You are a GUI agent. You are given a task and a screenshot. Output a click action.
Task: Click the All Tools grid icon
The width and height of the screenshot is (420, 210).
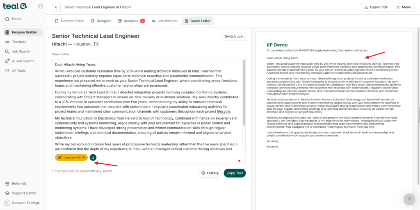7,71
